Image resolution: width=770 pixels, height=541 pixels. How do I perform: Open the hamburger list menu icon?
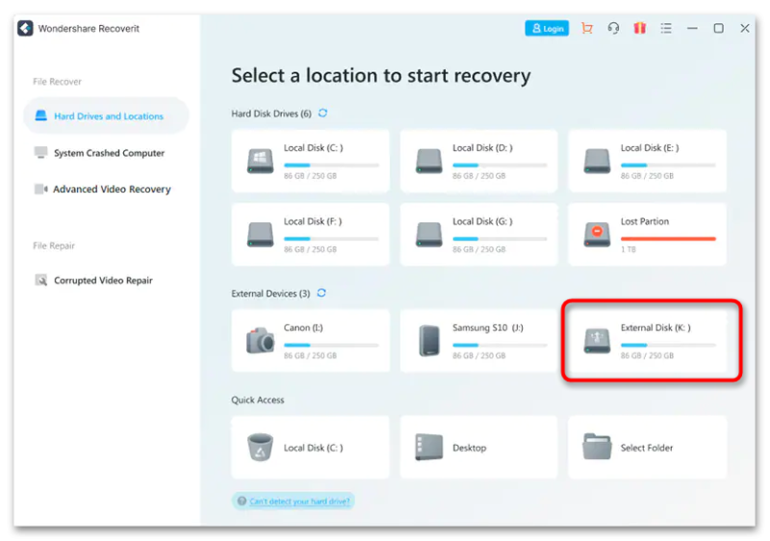(666, 28)
